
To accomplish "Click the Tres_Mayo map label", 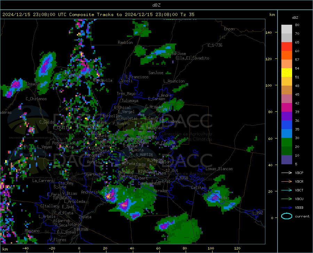I will coord(126,94).
